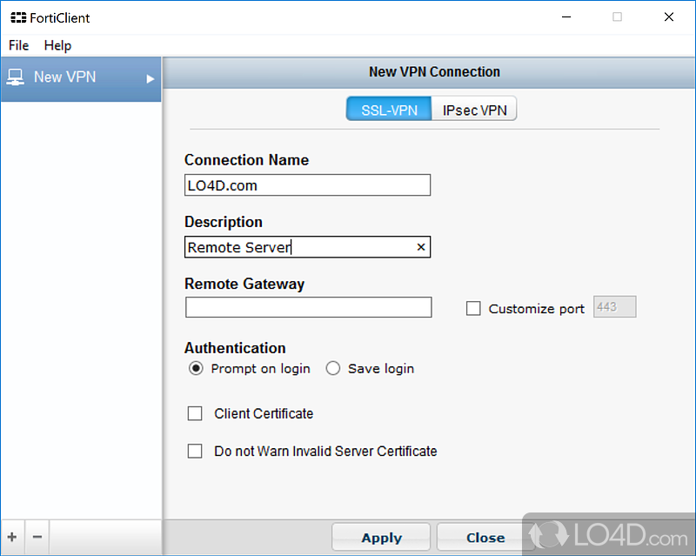Choose the Save login radio button
Image resolution: width=696 pixels, height=556 pixels.
(332, 368)
